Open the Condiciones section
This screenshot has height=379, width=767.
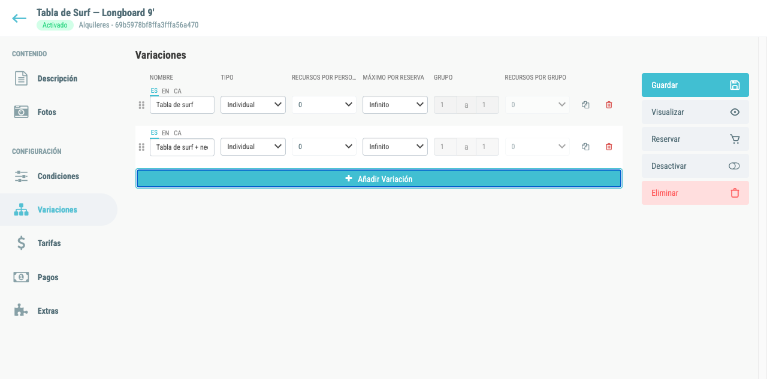coord(59,176)
